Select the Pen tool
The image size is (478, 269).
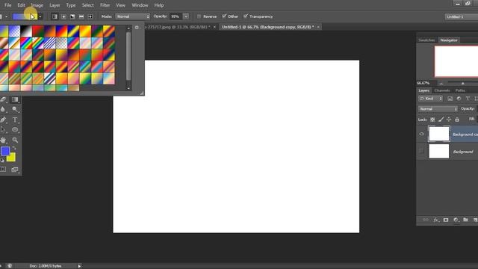click(3, 120)
